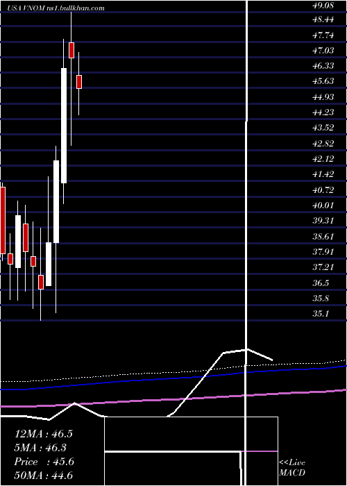
Task: Click the 48.44 price axis label
Action: [323, 20]
